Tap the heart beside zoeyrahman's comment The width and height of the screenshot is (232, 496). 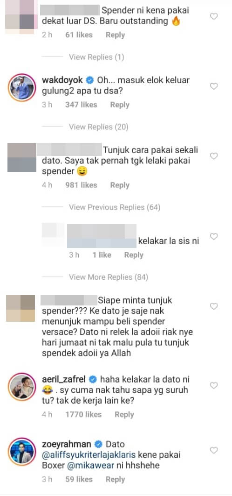click(x=214, y=450)
